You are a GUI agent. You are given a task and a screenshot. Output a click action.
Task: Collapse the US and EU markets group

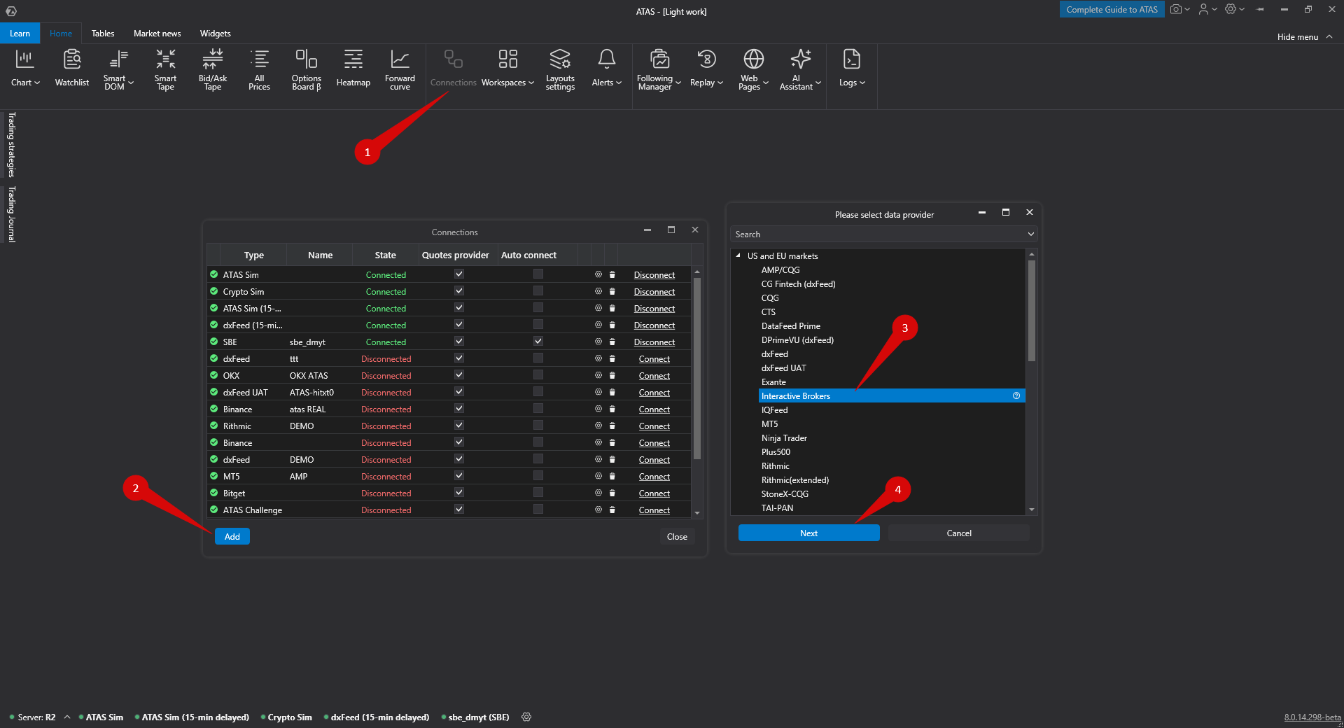(x=738, y=255)
